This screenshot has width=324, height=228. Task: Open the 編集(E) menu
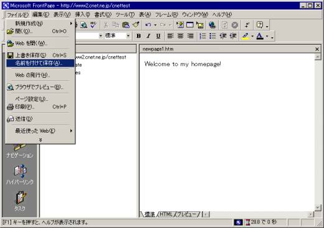click(40, 14)
